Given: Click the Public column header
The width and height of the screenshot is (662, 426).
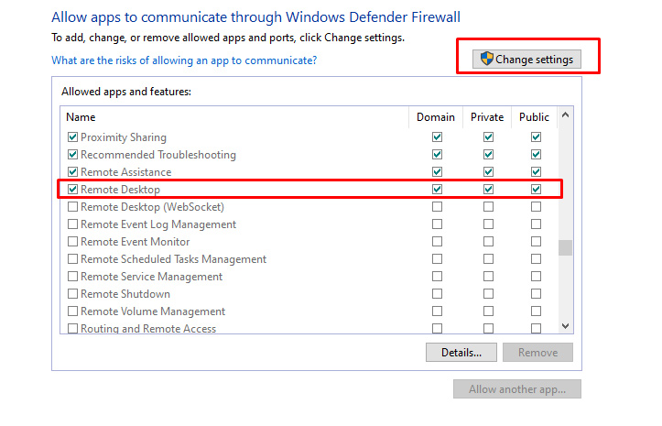Looking at the screenshot, I should click(534, 117).
